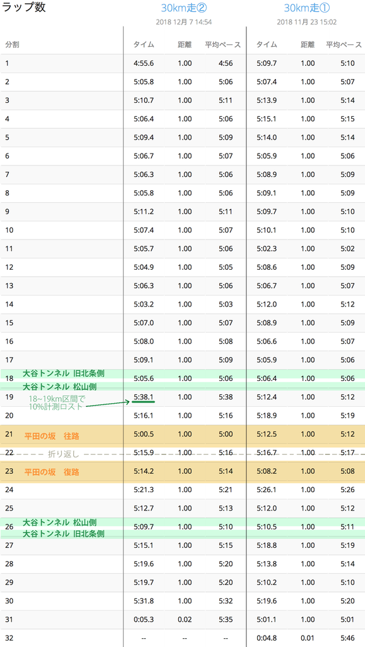Click the underlined time 5:38.1
Image resolution: width=365 pixels, height=647 pixels.
point(144,397)
